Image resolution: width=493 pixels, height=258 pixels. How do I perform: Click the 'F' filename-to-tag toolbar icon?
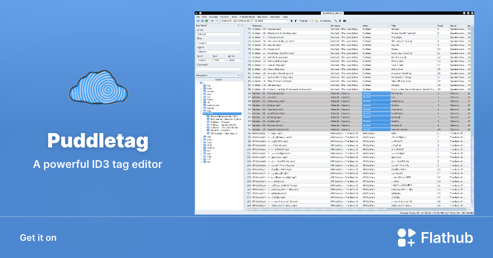(x=296, y=21)
